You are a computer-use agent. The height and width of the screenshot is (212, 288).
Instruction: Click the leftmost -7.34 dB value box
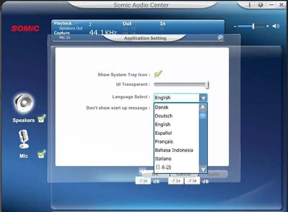(143, 181)
